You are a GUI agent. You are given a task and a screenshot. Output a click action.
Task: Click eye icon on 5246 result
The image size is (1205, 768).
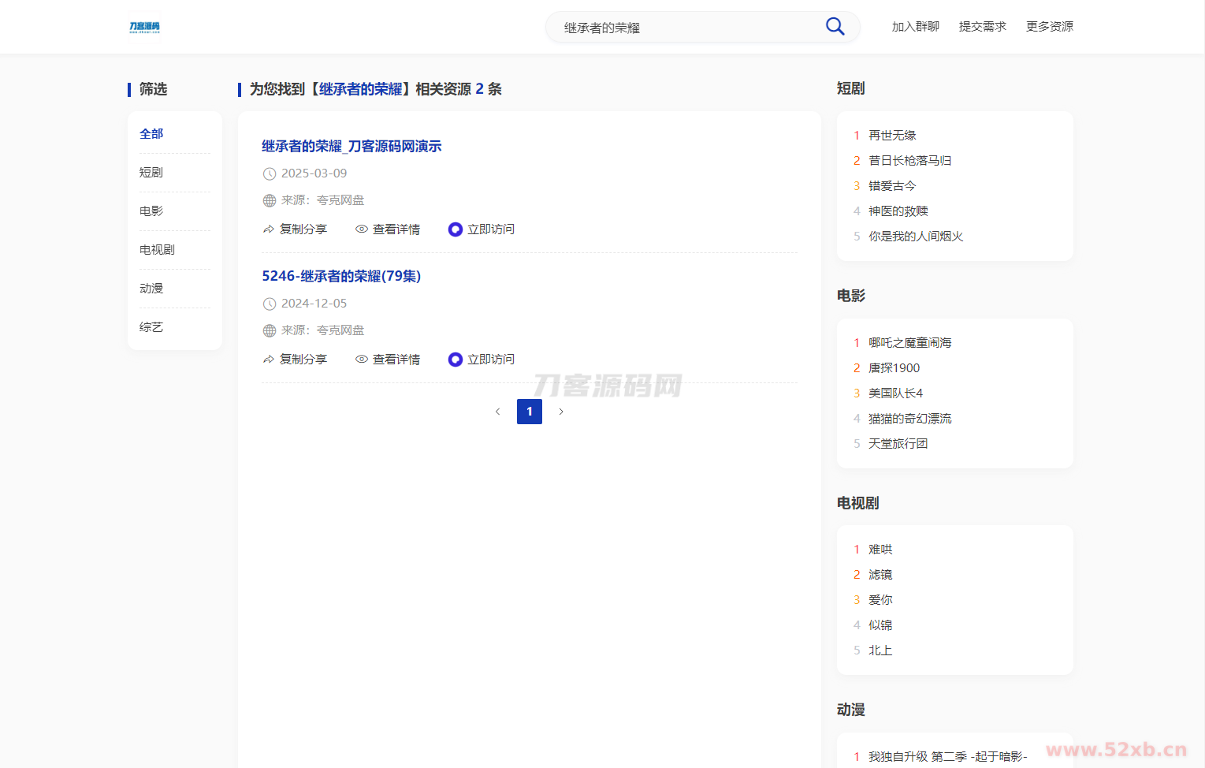point(362,360)
